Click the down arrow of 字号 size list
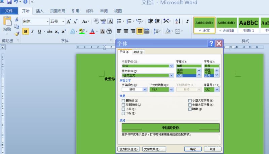Screen dimensions: 269x154 click(x=217, y=75)
